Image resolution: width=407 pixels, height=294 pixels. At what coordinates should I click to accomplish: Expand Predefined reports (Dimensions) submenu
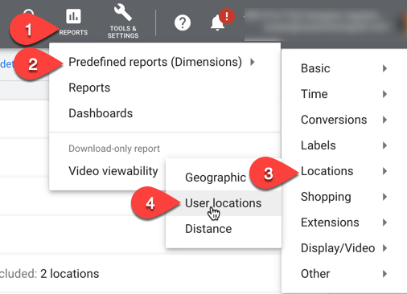162,62
